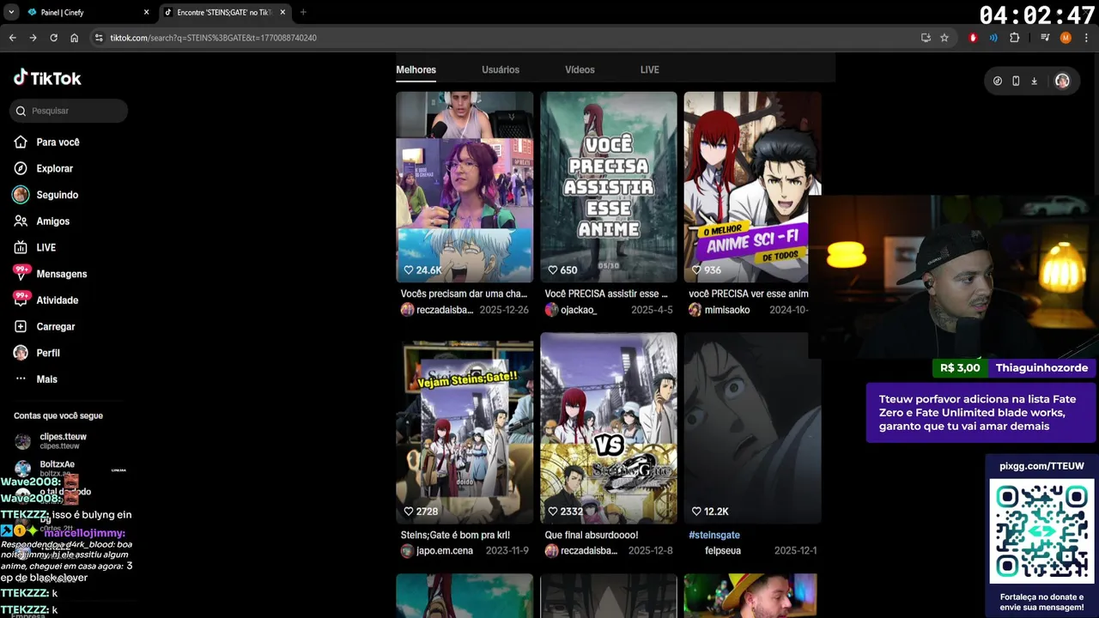
Task: Open the O MELHOR ANIME SCI-FI video
Action: pos(752,187)
